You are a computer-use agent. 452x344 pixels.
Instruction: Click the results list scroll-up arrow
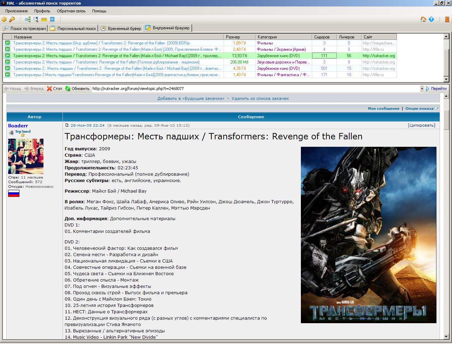coord(446,36)
